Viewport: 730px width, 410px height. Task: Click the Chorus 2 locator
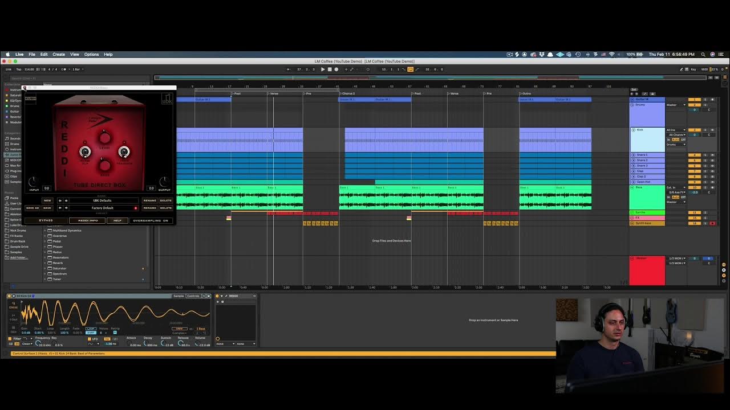pos(348,93)
